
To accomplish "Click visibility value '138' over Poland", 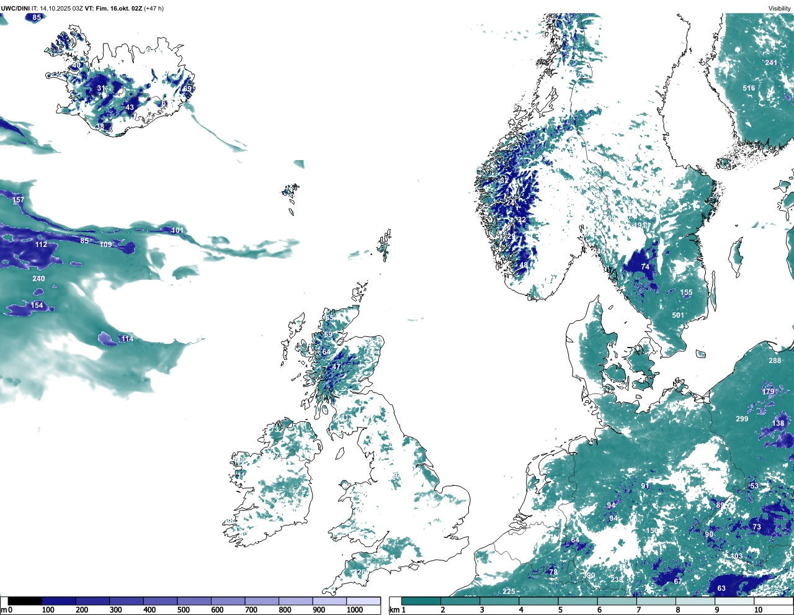I will (x=778, y=423).
